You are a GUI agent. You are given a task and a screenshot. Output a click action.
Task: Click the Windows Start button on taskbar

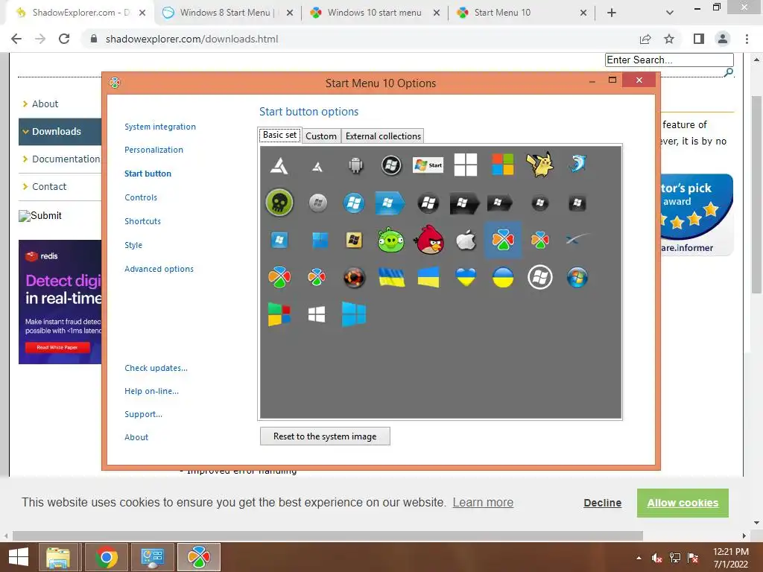tap(19, 557)
